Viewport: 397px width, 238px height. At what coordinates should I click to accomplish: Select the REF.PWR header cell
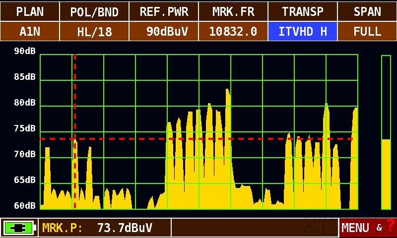164,11
